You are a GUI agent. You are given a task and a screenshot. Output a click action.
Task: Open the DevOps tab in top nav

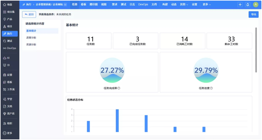click(x=143, y=5)
